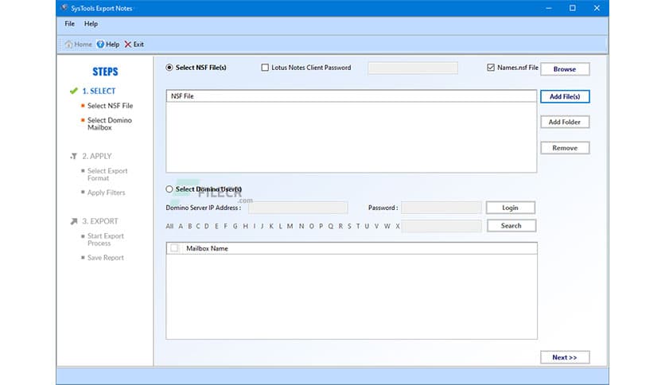
Task: Click the Remove button
Action: tap(565, 148)
